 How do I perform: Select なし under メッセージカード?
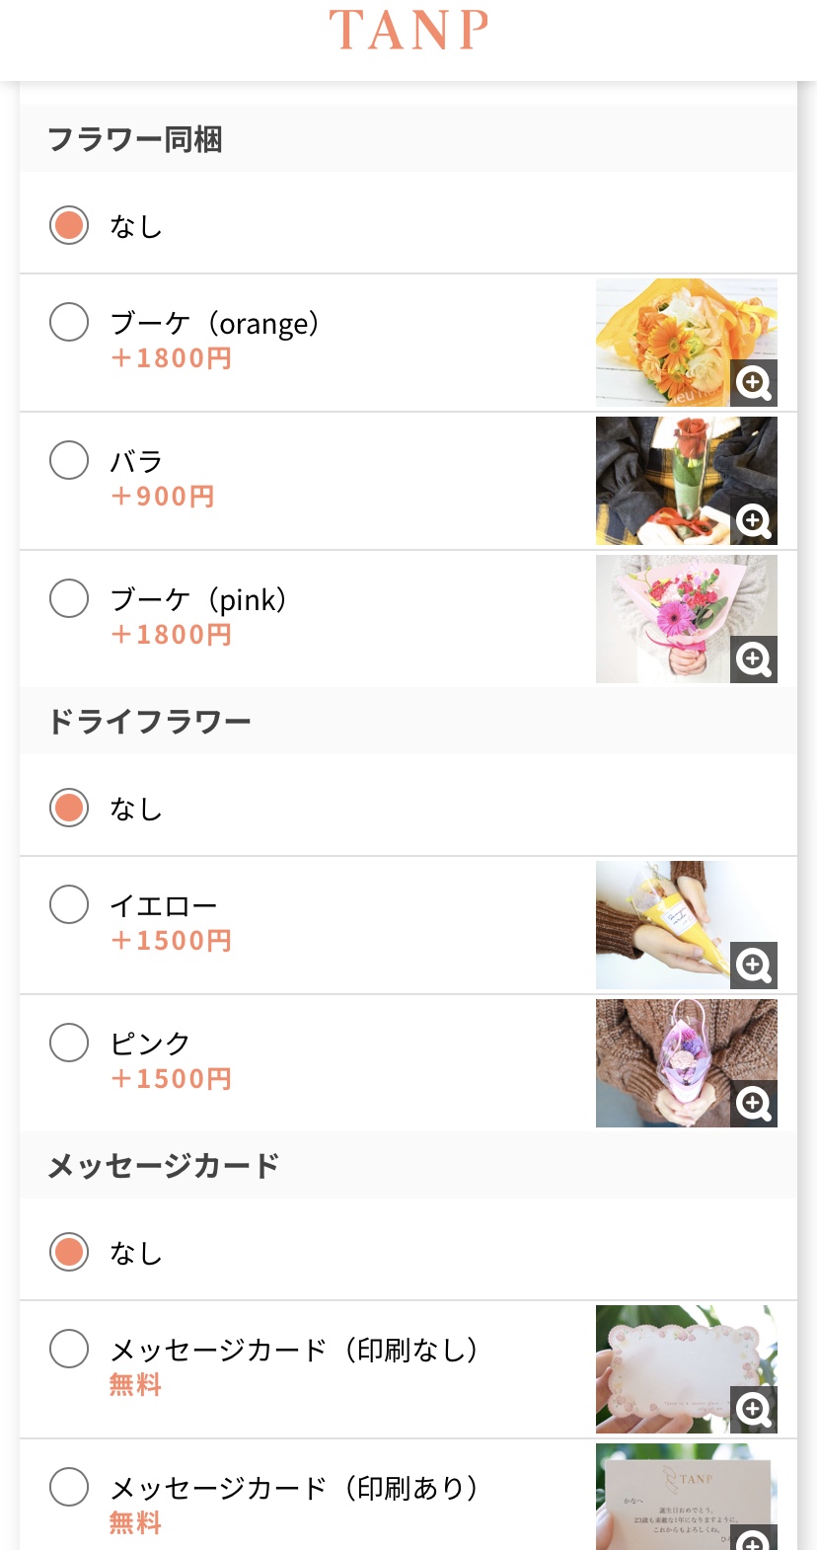click(69, 1252)
